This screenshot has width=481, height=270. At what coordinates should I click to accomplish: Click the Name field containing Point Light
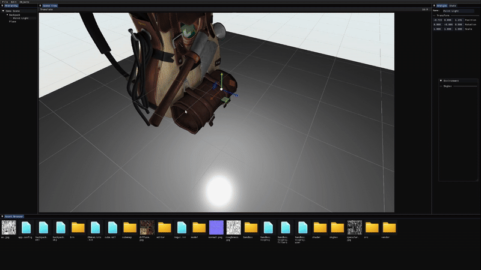[x=457, y=11]
